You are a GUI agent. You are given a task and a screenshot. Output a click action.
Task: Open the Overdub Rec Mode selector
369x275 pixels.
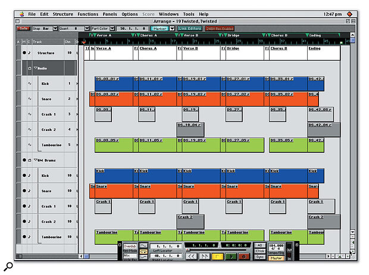pos(130,246)
